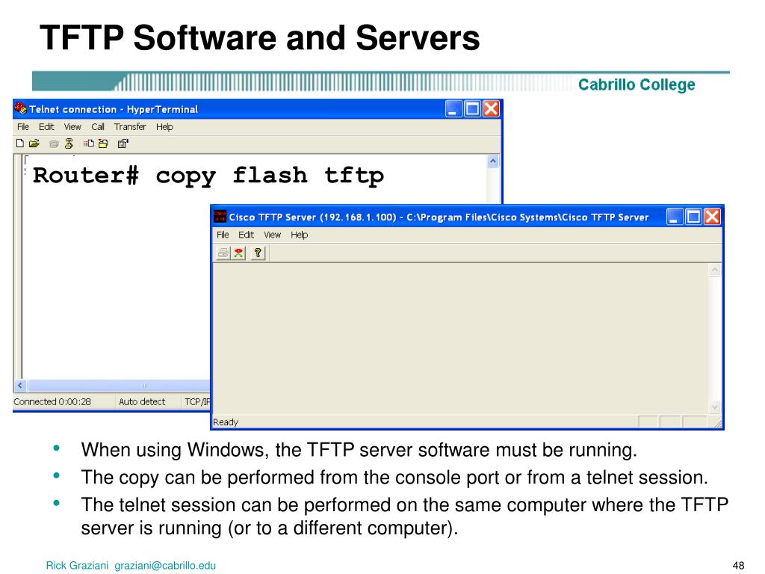This screenshot has height=574, width=765.
Task: Click the Print icon in Cisco TFTP Server toolbar
Action: coord(223,253)
